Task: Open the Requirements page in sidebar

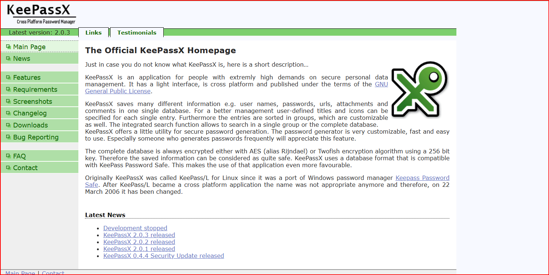Action: [35, 90]
